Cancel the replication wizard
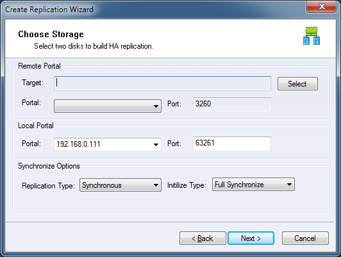 (305, 238)
